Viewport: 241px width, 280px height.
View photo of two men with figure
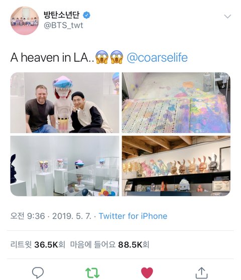pyautogui.click(x=65, y=102)
